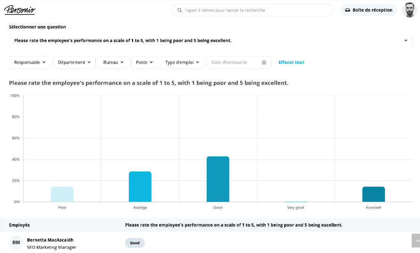The width and height of the screenshot is (420, 253).
Task: Click the Good bar in chart
Action: (218, 179)
